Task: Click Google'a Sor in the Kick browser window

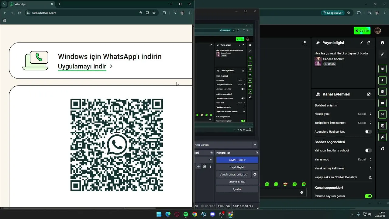Action: pos(332,13)
